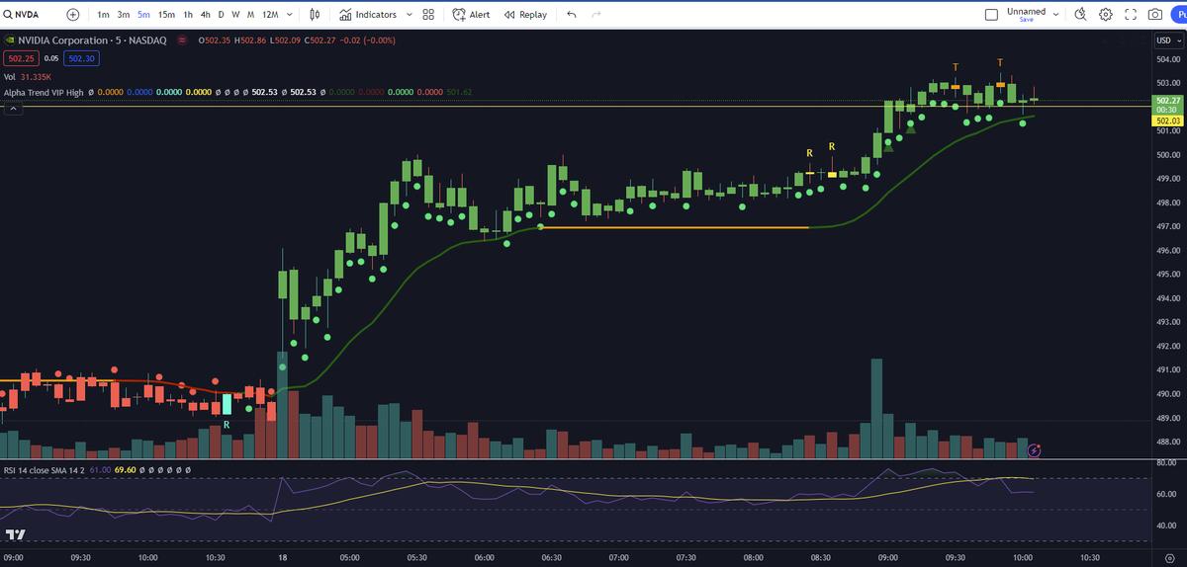Click the 40.00 RSI scale label
This screenshot has height=567, width=1187.
click(1167, 526)
